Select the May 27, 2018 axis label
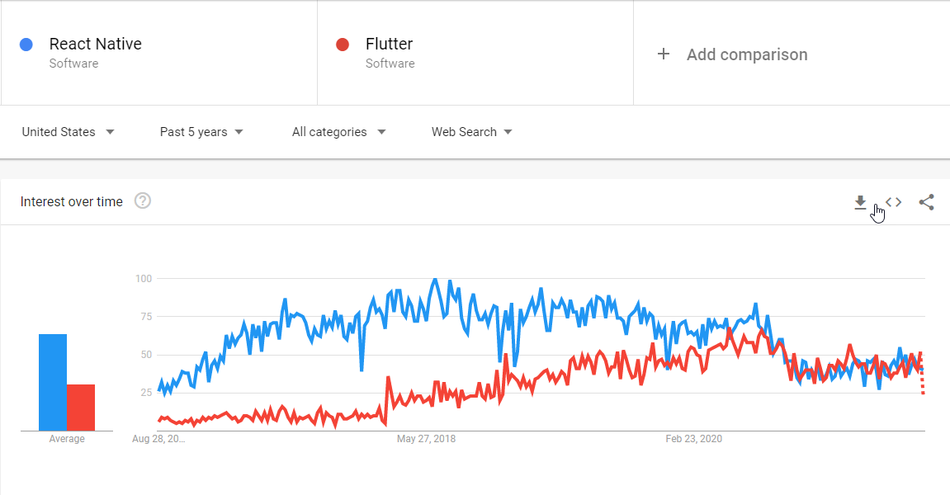This screenshot has width=950, height=495. pos(426,439)
